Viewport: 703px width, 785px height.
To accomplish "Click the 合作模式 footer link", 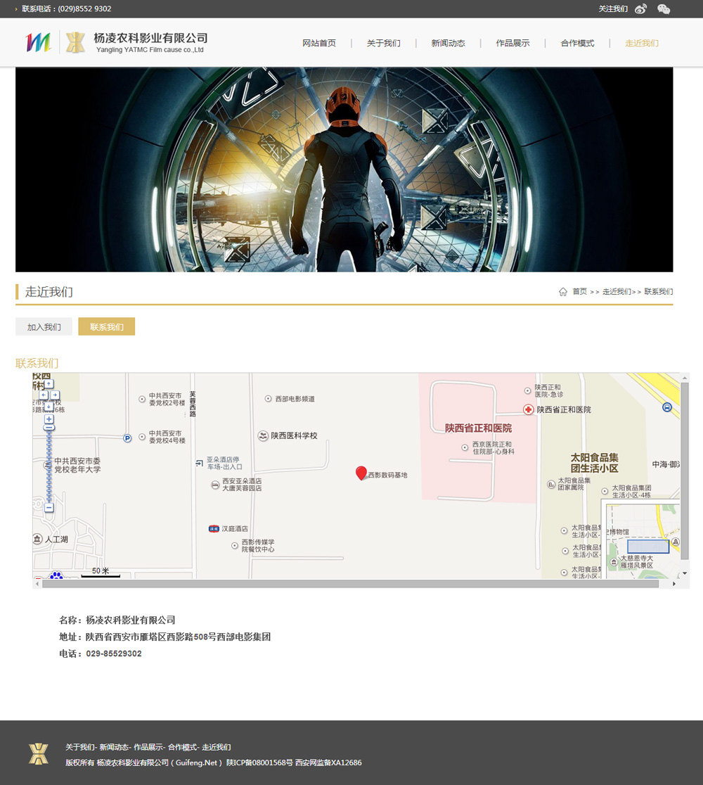I will point(182,747).
